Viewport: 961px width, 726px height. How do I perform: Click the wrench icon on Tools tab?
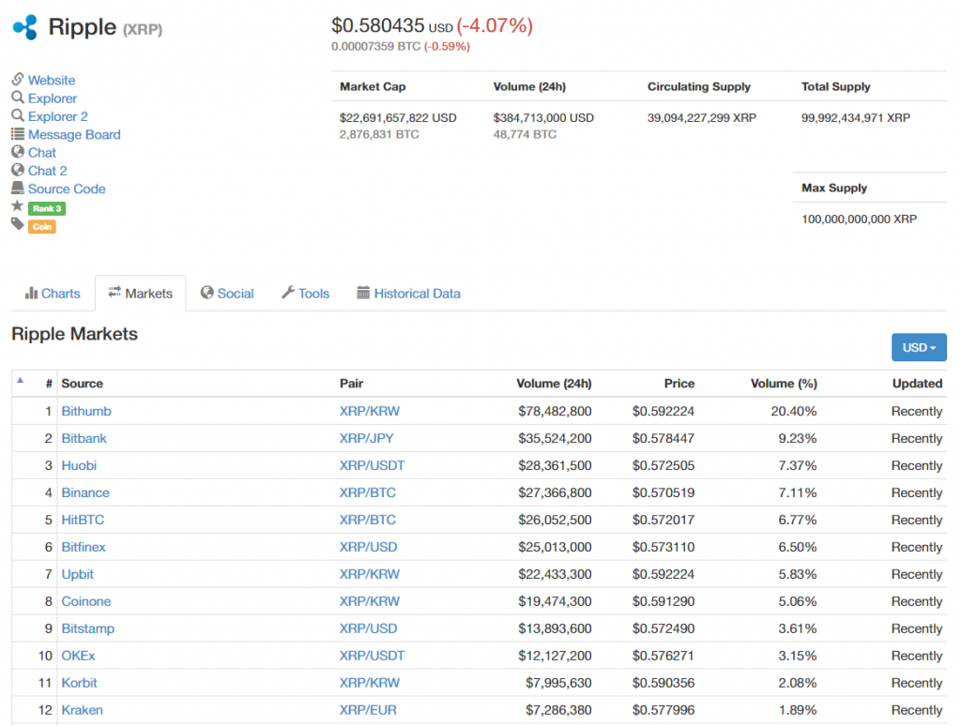[288, 293]
